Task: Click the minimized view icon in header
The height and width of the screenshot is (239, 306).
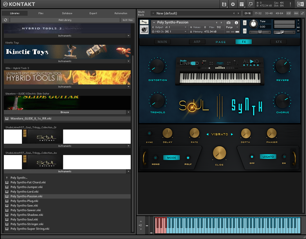Action: pos(250,4)
